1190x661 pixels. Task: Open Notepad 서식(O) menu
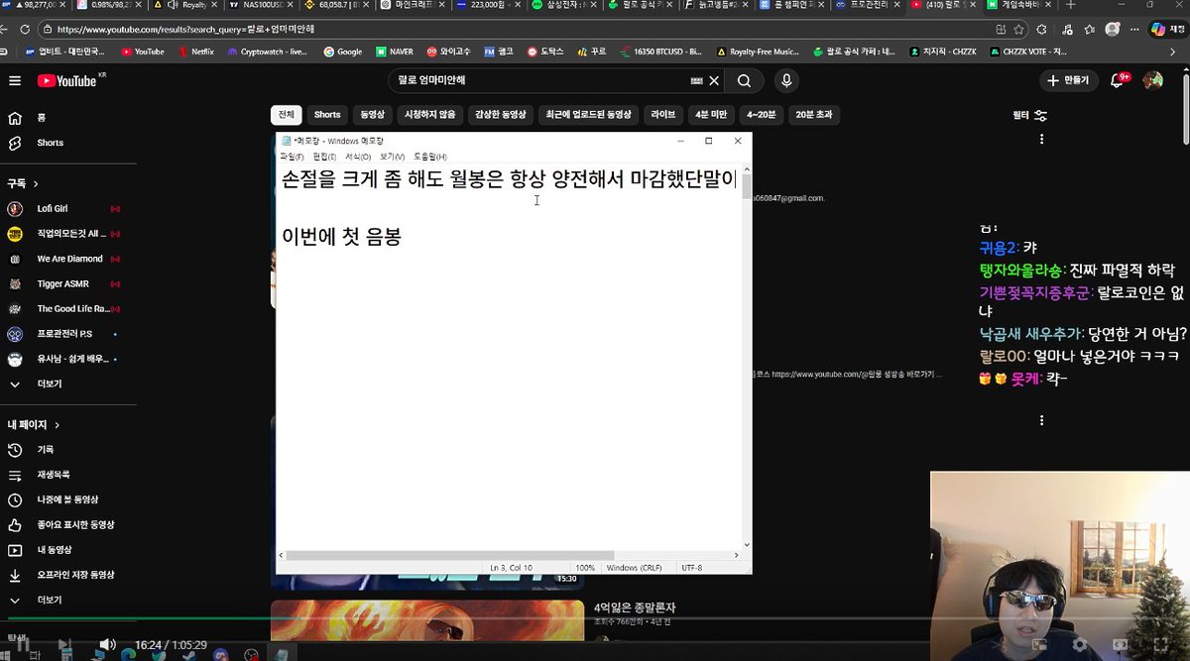358,157
